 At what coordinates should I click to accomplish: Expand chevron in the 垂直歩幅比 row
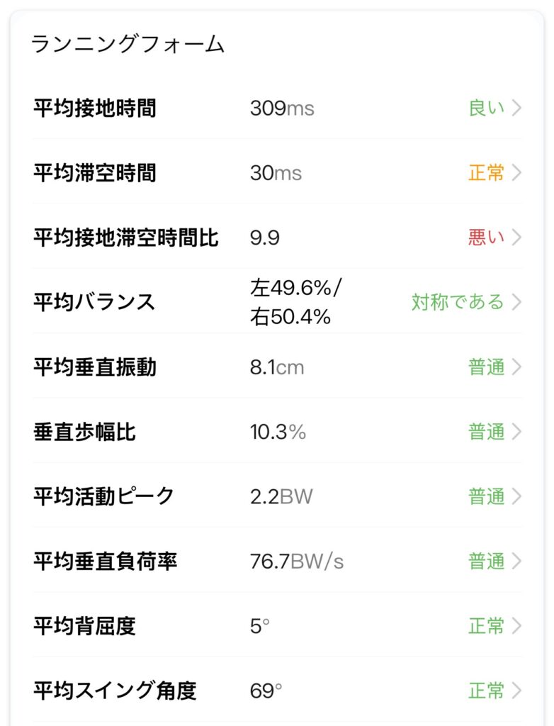point(516,432)
